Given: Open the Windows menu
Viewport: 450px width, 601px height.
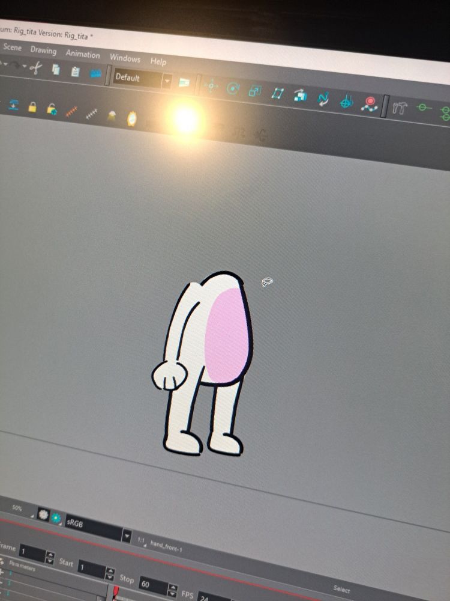Looking at the screenshot, I should 125,58.
